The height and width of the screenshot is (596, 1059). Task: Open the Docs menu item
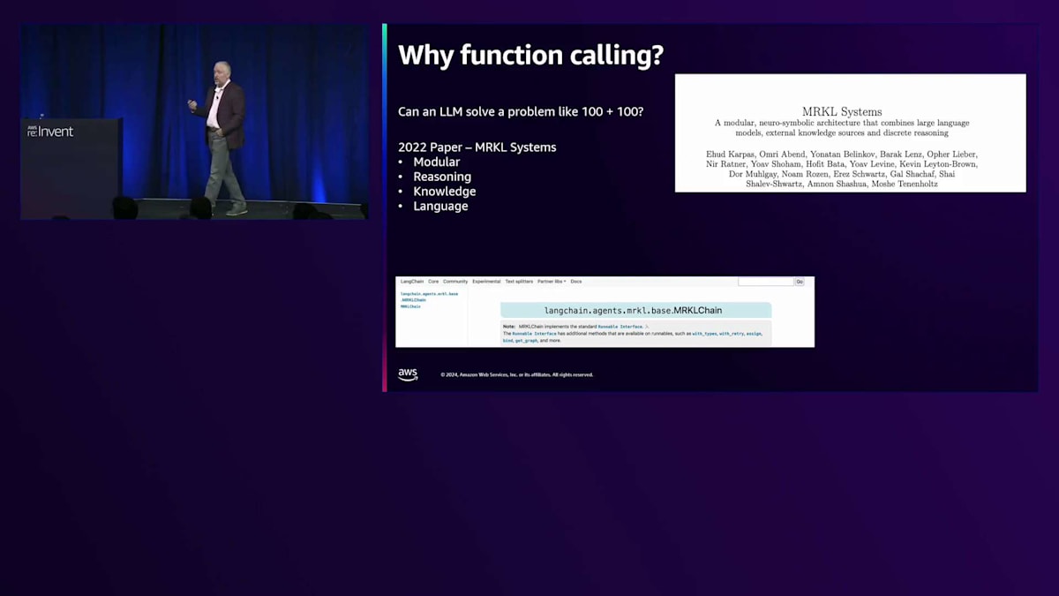[x=576, y=282]
